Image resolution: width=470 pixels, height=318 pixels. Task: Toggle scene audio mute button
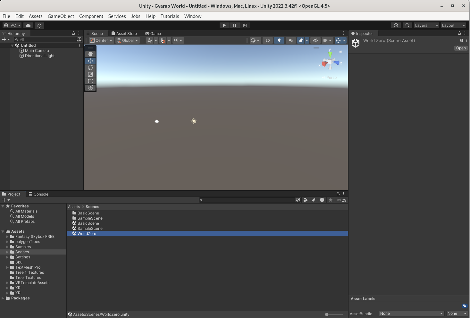[291, 40]
